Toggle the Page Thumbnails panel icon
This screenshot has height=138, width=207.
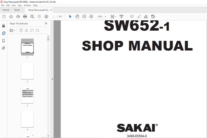(4, 33)
